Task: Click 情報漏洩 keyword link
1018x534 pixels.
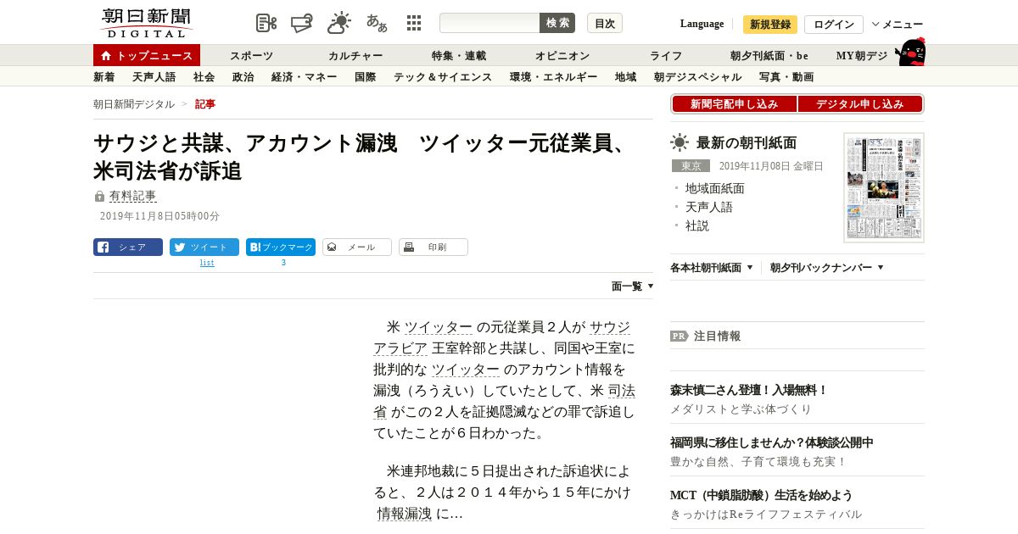Action: [x=405, y=513]
